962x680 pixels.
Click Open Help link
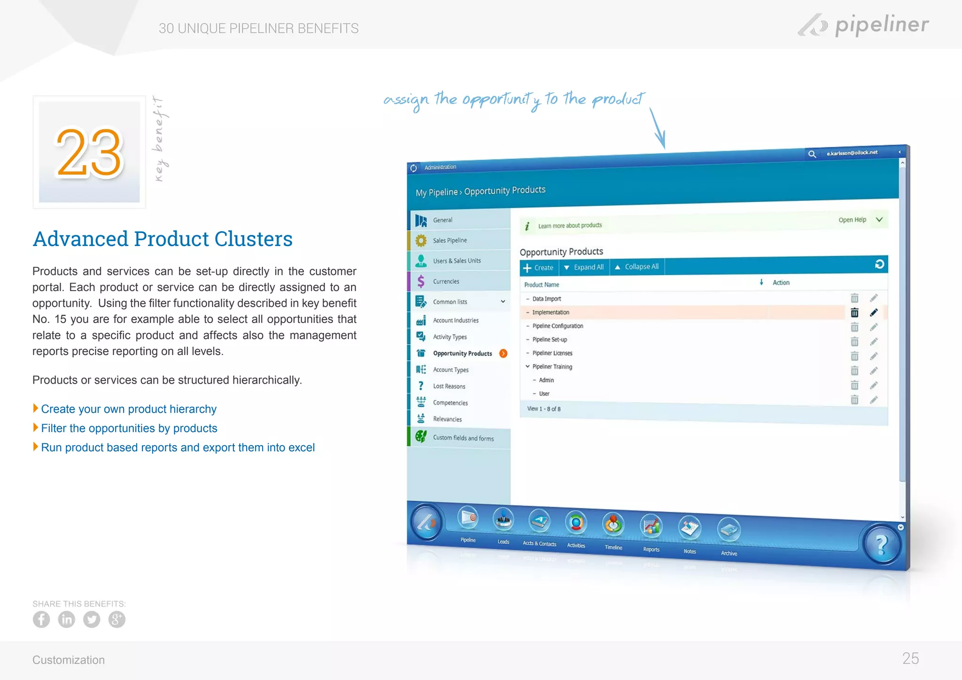tap(852, 220)
